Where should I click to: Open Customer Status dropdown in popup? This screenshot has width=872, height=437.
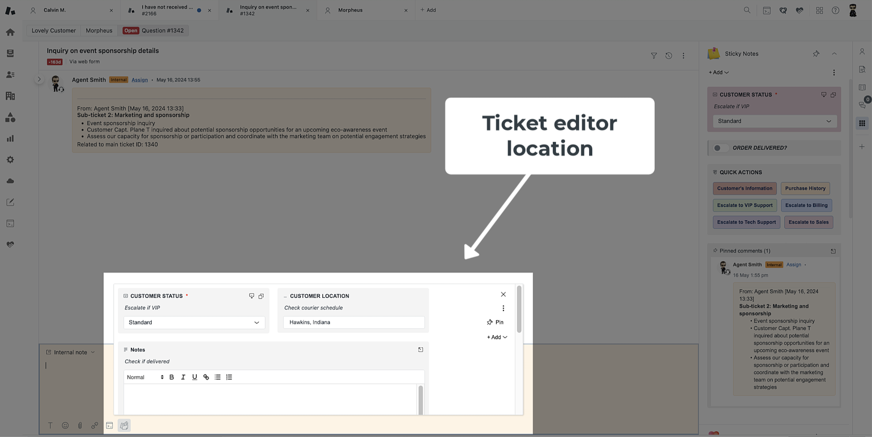(x=194, y=323)
